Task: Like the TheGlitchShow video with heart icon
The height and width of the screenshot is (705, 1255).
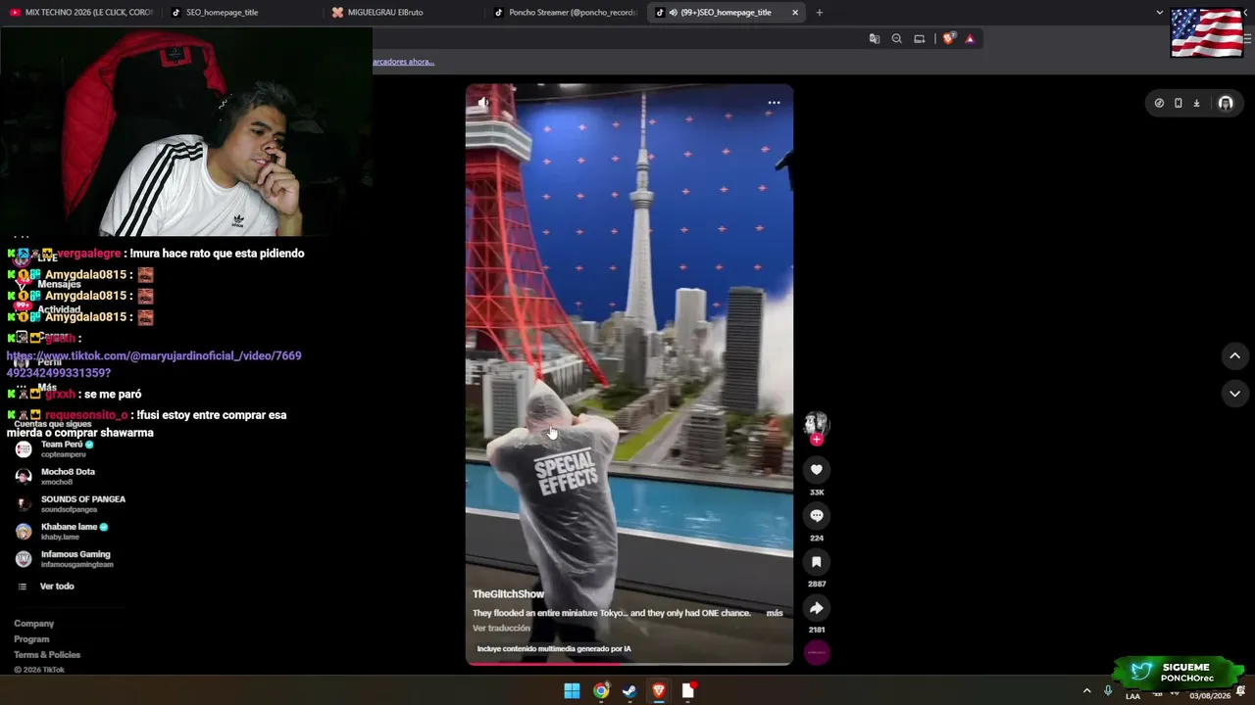Action: pyautogui.click(x=816, y=470)
